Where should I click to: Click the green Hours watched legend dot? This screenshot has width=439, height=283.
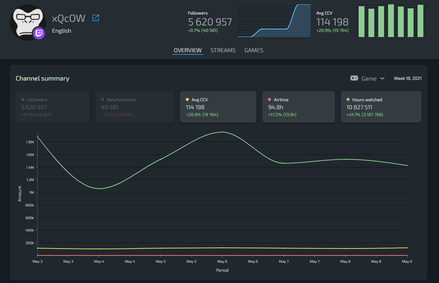click(348, 99)
